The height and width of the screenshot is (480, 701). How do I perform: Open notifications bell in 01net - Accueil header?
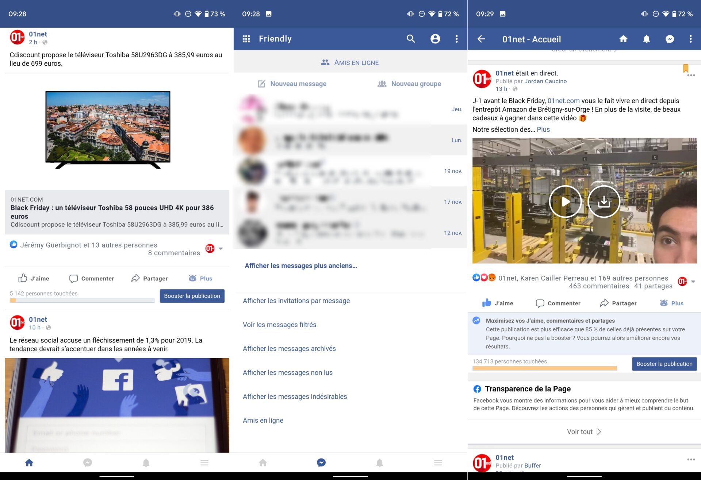[x=646, y=39]
